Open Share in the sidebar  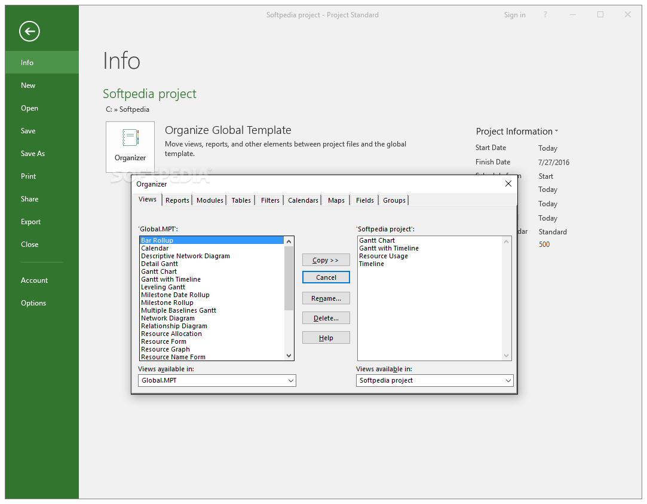coord(42,199)
